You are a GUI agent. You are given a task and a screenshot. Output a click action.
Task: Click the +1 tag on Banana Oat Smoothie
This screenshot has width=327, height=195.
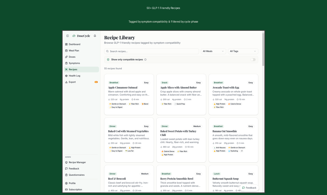pyautogui.click(x=242, y=151)
